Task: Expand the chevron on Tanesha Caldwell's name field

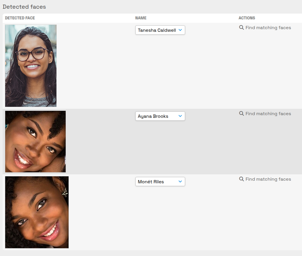Action: coord(180,30)
